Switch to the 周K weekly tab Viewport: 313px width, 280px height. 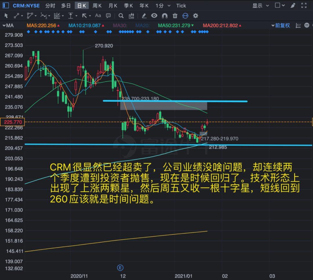click(97, 6)
